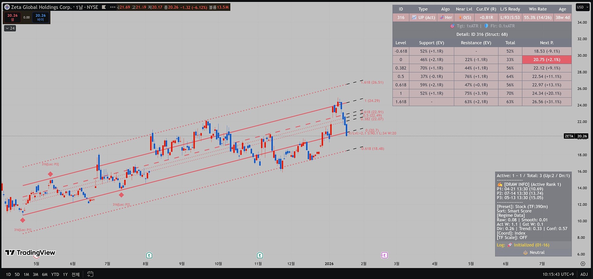Click the 1 (24.29) fib level label
The image size is (593, 279).
coord(372,101)
